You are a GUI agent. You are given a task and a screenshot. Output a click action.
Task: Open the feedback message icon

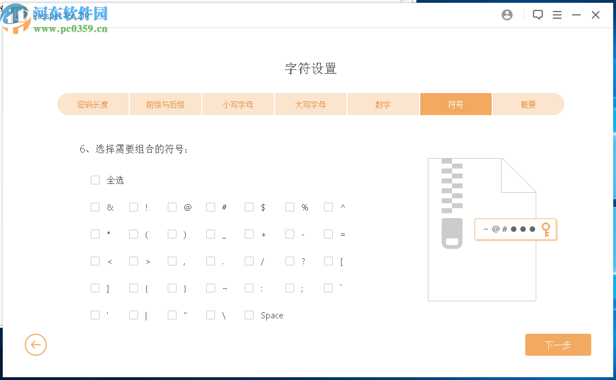click(x=537, y=15)
